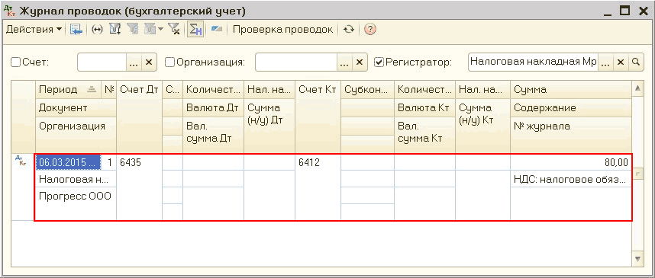The image size is (655, 278).
Task: Click the Сумма column header
Action: pos(570,90)
